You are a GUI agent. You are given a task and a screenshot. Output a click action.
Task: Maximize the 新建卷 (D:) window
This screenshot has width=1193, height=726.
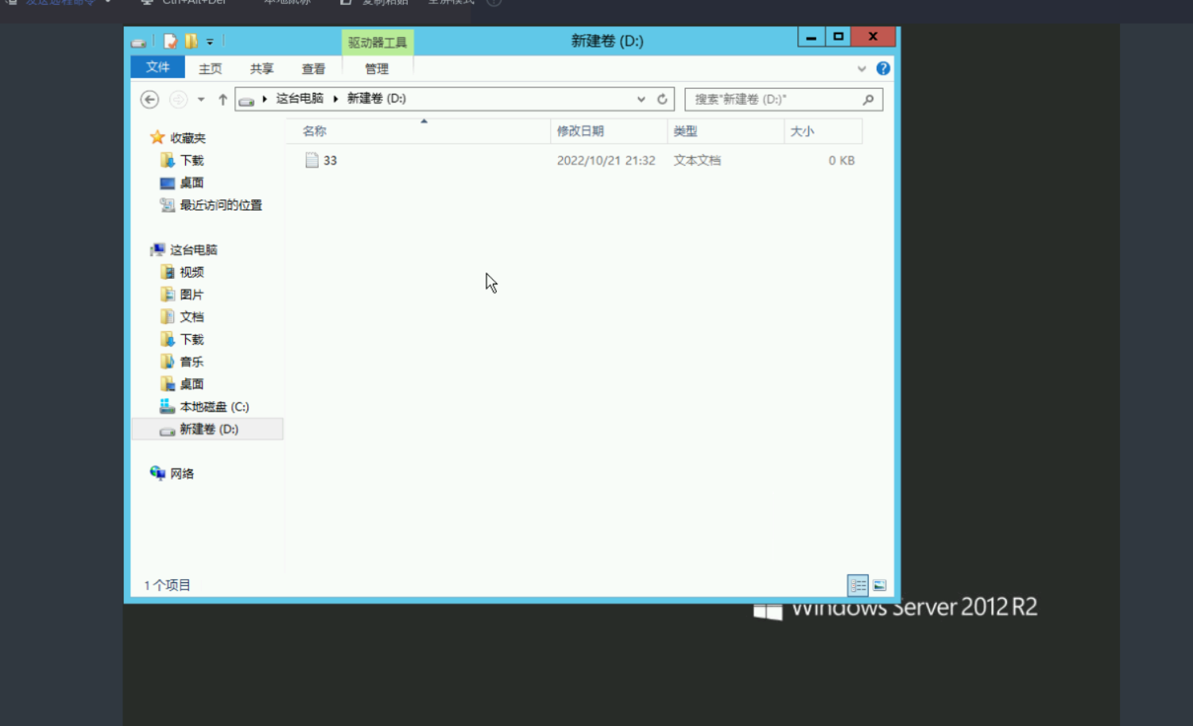point(838,37)
